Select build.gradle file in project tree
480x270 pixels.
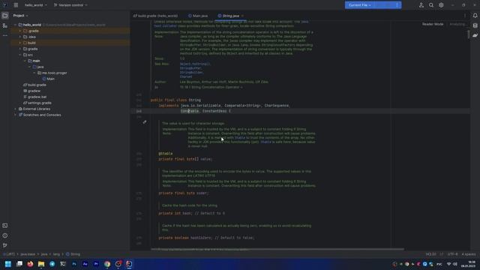(34, 85)
